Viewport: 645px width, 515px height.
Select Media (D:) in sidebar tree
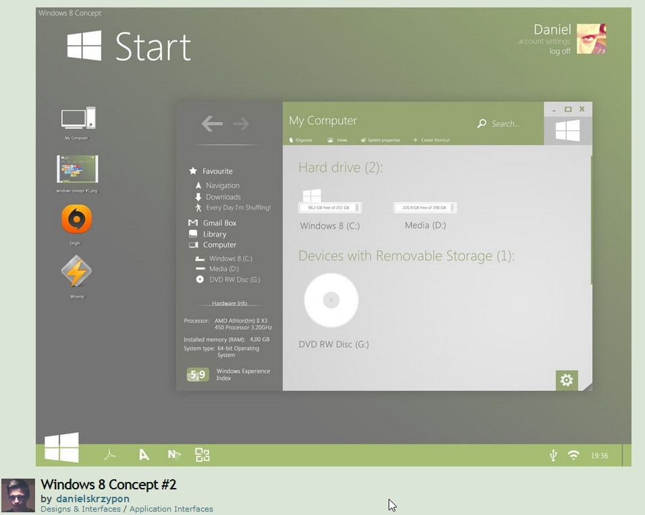(217, 269)
